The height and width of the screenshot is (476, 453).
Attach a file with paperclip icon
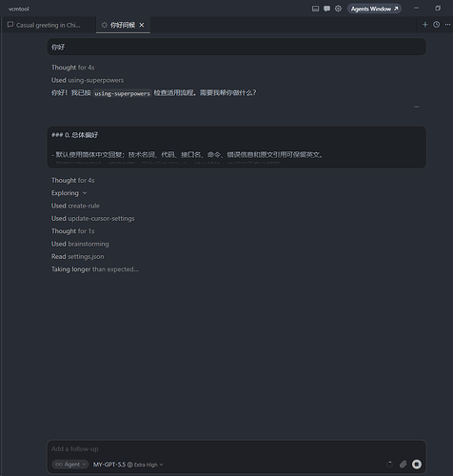pyautogui.click(x=404, y=465)
